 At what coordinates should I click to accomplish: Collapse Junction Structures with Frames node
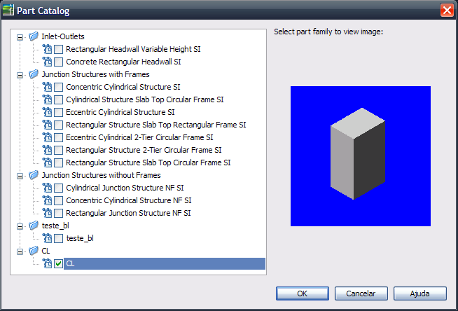coord(20,75)
